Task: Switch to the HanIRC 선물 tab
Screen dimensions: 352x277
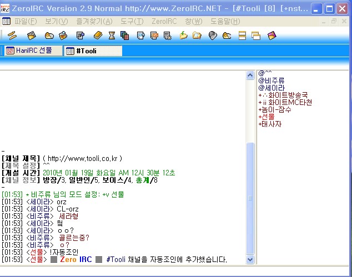Action: point(33,51)
